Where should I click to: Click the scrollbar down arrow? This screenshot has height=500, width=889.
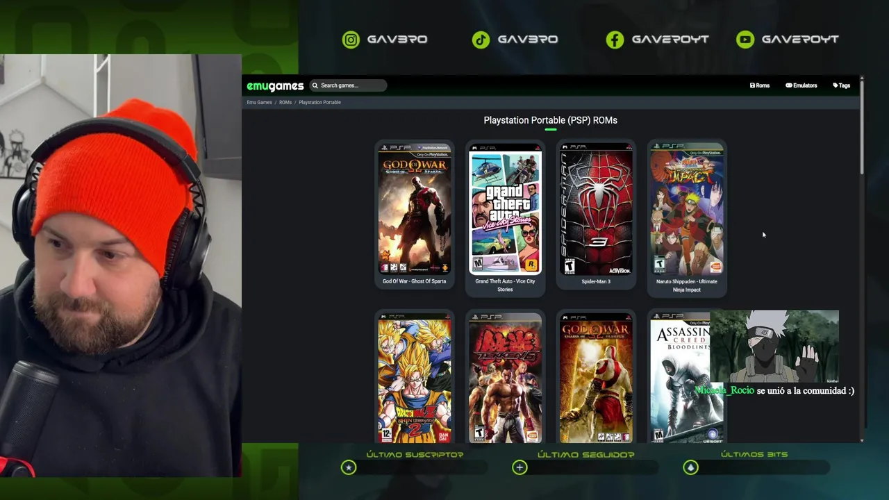pos(862,440)
